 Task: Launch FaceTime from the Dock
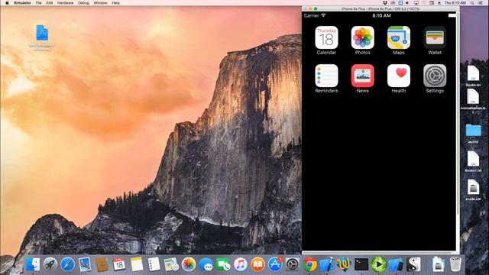pos(223,264)
